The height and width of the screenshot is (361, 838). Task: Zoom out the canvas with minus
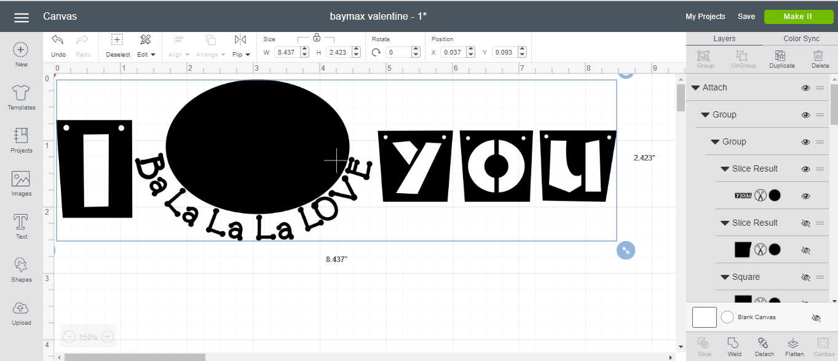(69, 337)
